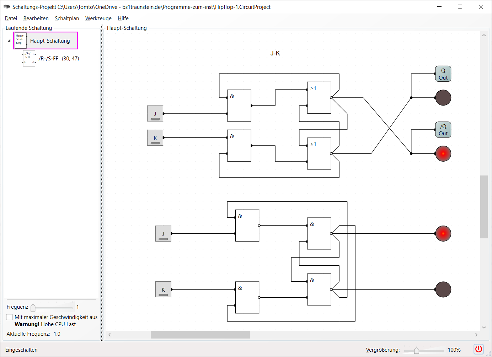Click the Eingeschalten status text

tap(21, 350)
